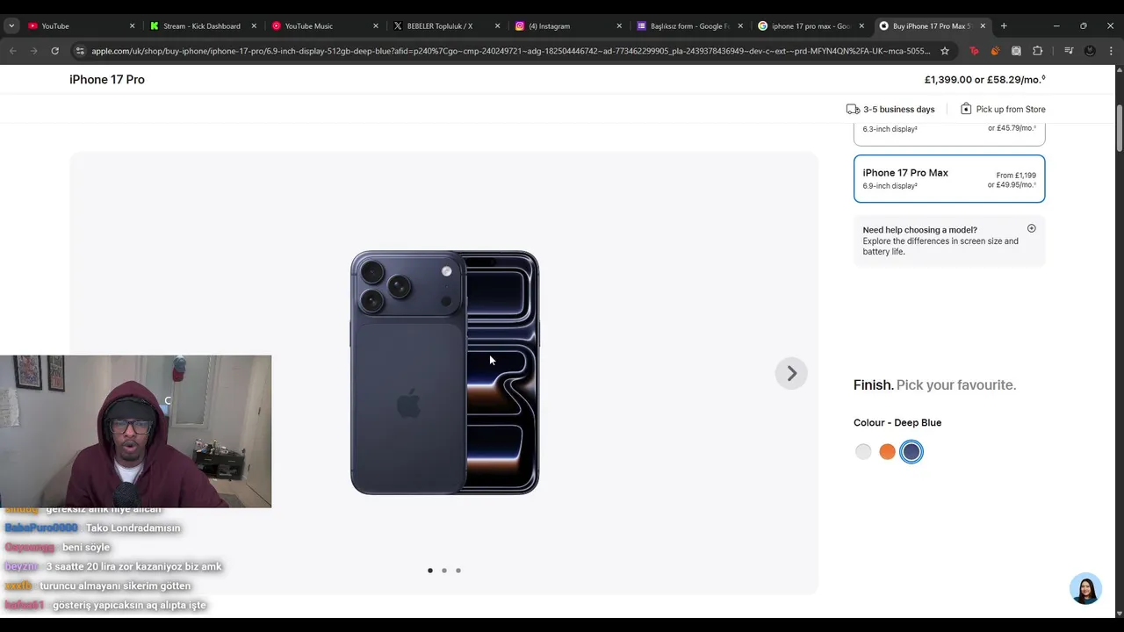The image size is (1124, 632).
Task: Click the Colour - Deep Blue label
Action: coord(897,423)
